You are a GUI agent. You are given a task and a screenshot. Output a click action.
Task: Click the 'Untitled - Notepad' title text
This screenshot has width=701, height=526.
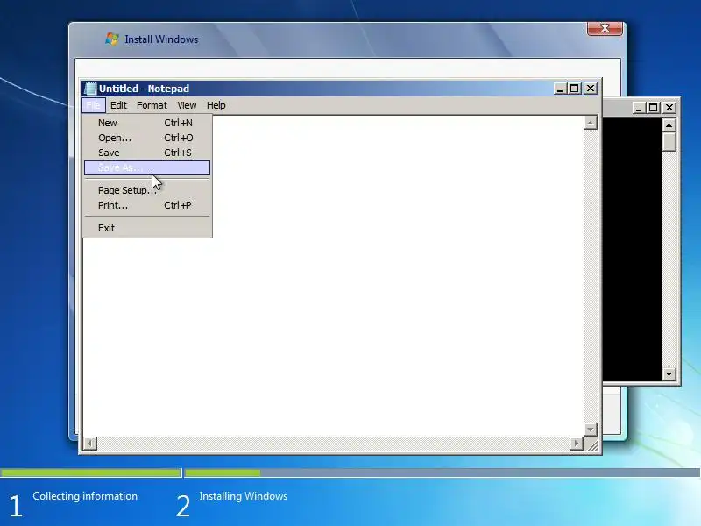click(144, 89)
